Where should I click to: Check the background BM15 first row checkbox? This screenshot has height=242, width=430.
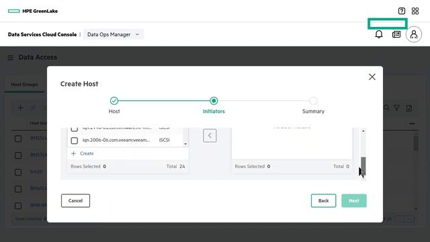click(18, 138)
